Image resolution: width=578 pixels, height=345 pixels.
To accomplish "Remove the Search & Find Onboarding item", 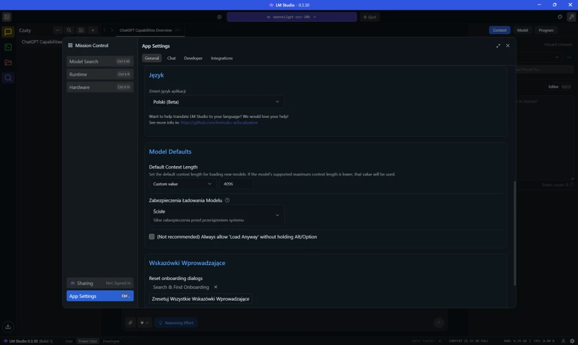I will point(216,287).
